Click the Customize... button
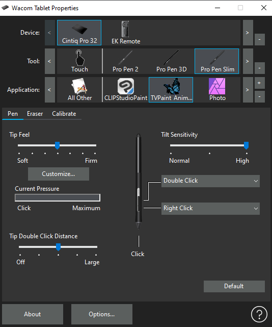This screenshot has width=272, height=327. pos(59,174)
